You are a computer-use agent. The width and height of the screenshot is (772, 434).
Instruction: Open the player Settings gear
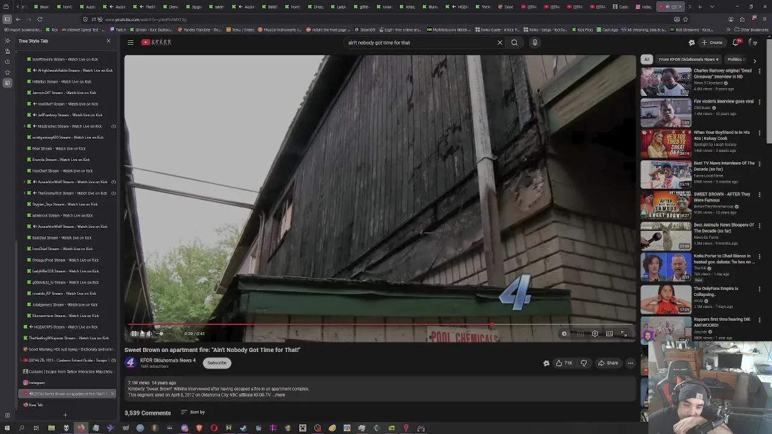[x=595, y=333]
